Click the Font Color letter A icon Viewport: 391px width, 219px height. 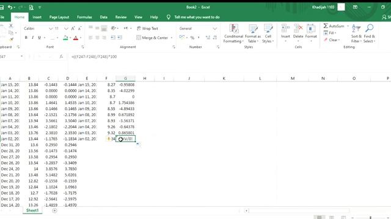tap(76, 38)
